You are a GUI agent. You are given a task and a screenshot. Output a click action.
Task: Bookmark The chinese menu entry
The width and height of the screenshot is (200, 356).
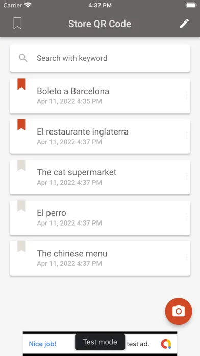tap(21, 247)
